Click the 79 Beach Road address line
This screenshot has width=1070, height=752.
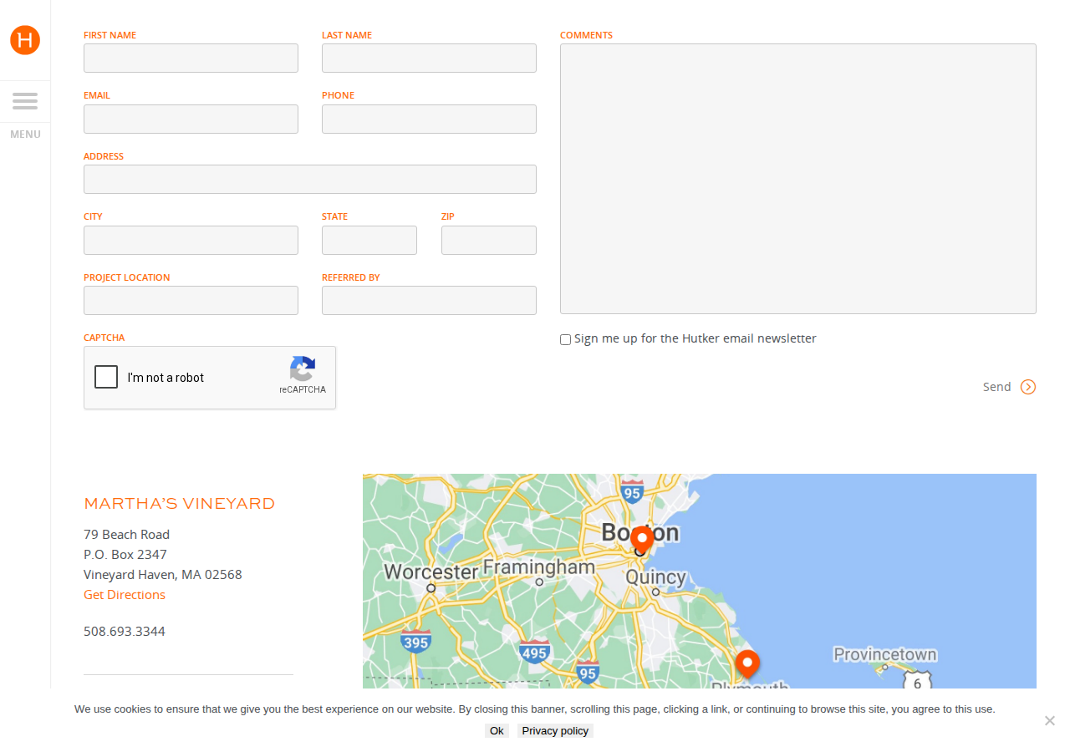pos(126,535)
